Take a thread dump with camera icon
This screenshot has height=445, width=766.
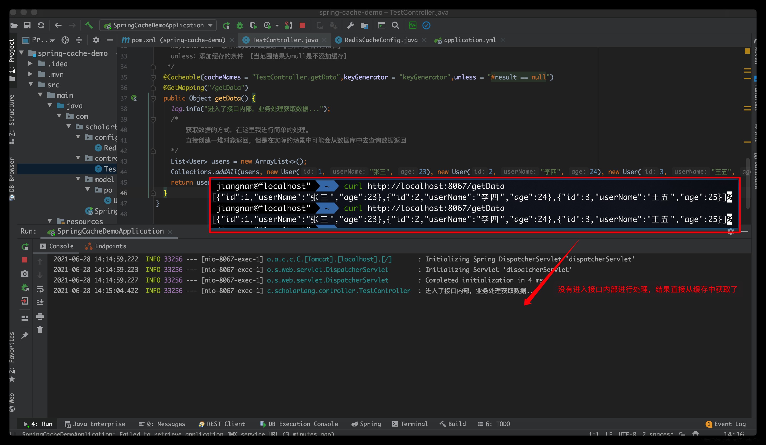click(x=25, y=274)
